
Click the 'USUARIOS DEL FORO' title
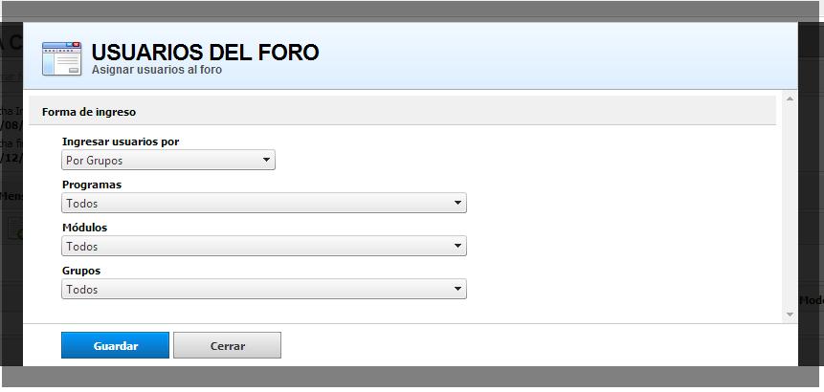[x=205, y=53]
